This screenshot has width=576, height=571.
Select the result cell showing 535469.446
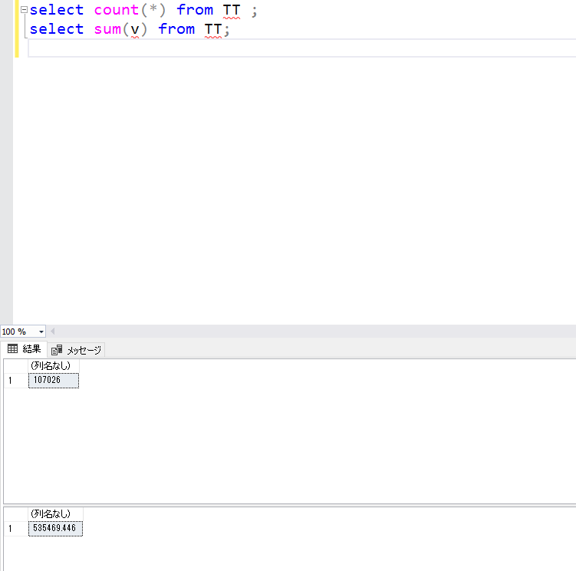pyautogui.click(x=55, y=528)
